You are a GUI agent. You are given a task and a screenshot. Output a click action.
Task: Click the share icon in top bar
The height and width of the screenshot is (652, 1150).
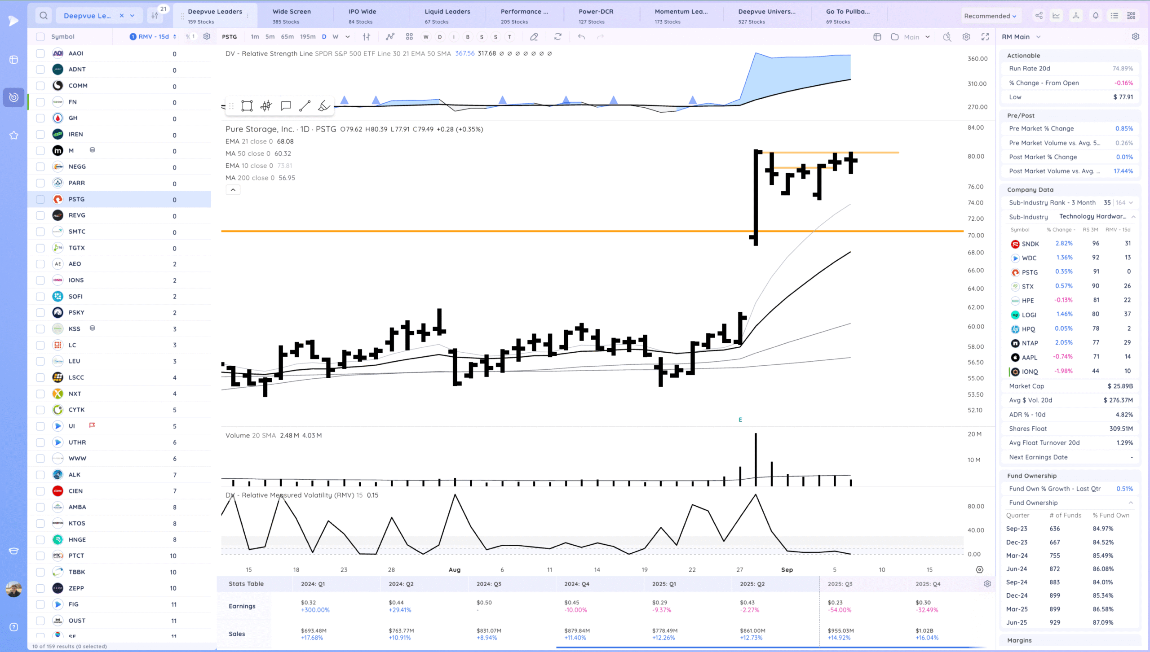(1039, 16)
